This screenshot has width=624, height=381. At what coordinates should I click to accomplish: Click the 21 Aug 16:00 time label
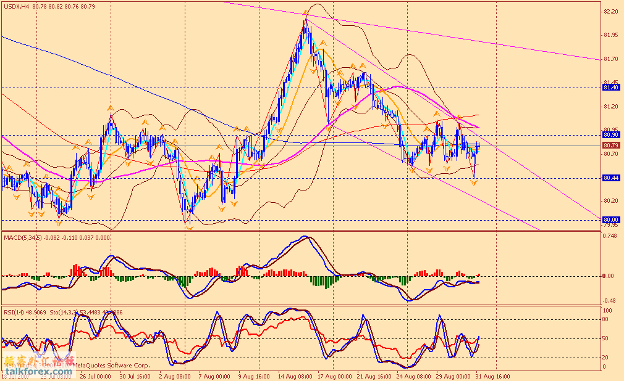(x=374, y=376)
